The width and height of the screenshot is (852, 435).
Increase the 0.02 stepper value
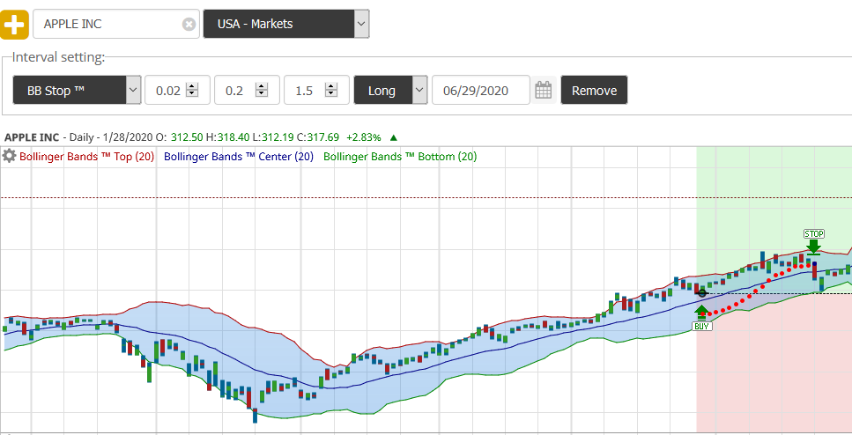click(192, 86)
